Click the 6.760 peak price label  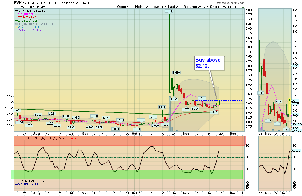pyautogui.click(x=169, y=11)
